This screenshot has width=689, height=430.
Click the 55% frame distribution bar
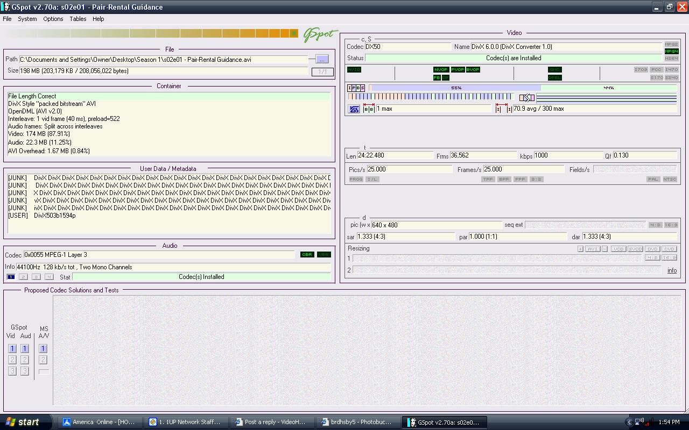coord(456,88)
